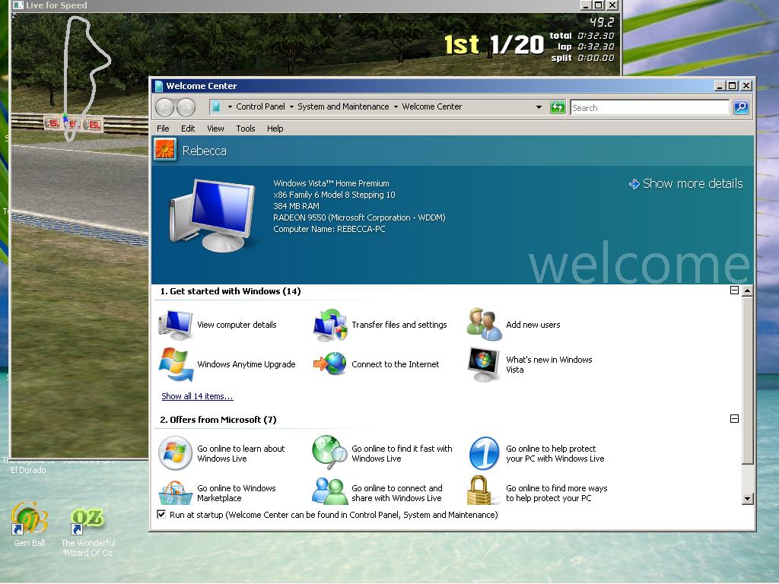Open the File menu

pos(163,129)
